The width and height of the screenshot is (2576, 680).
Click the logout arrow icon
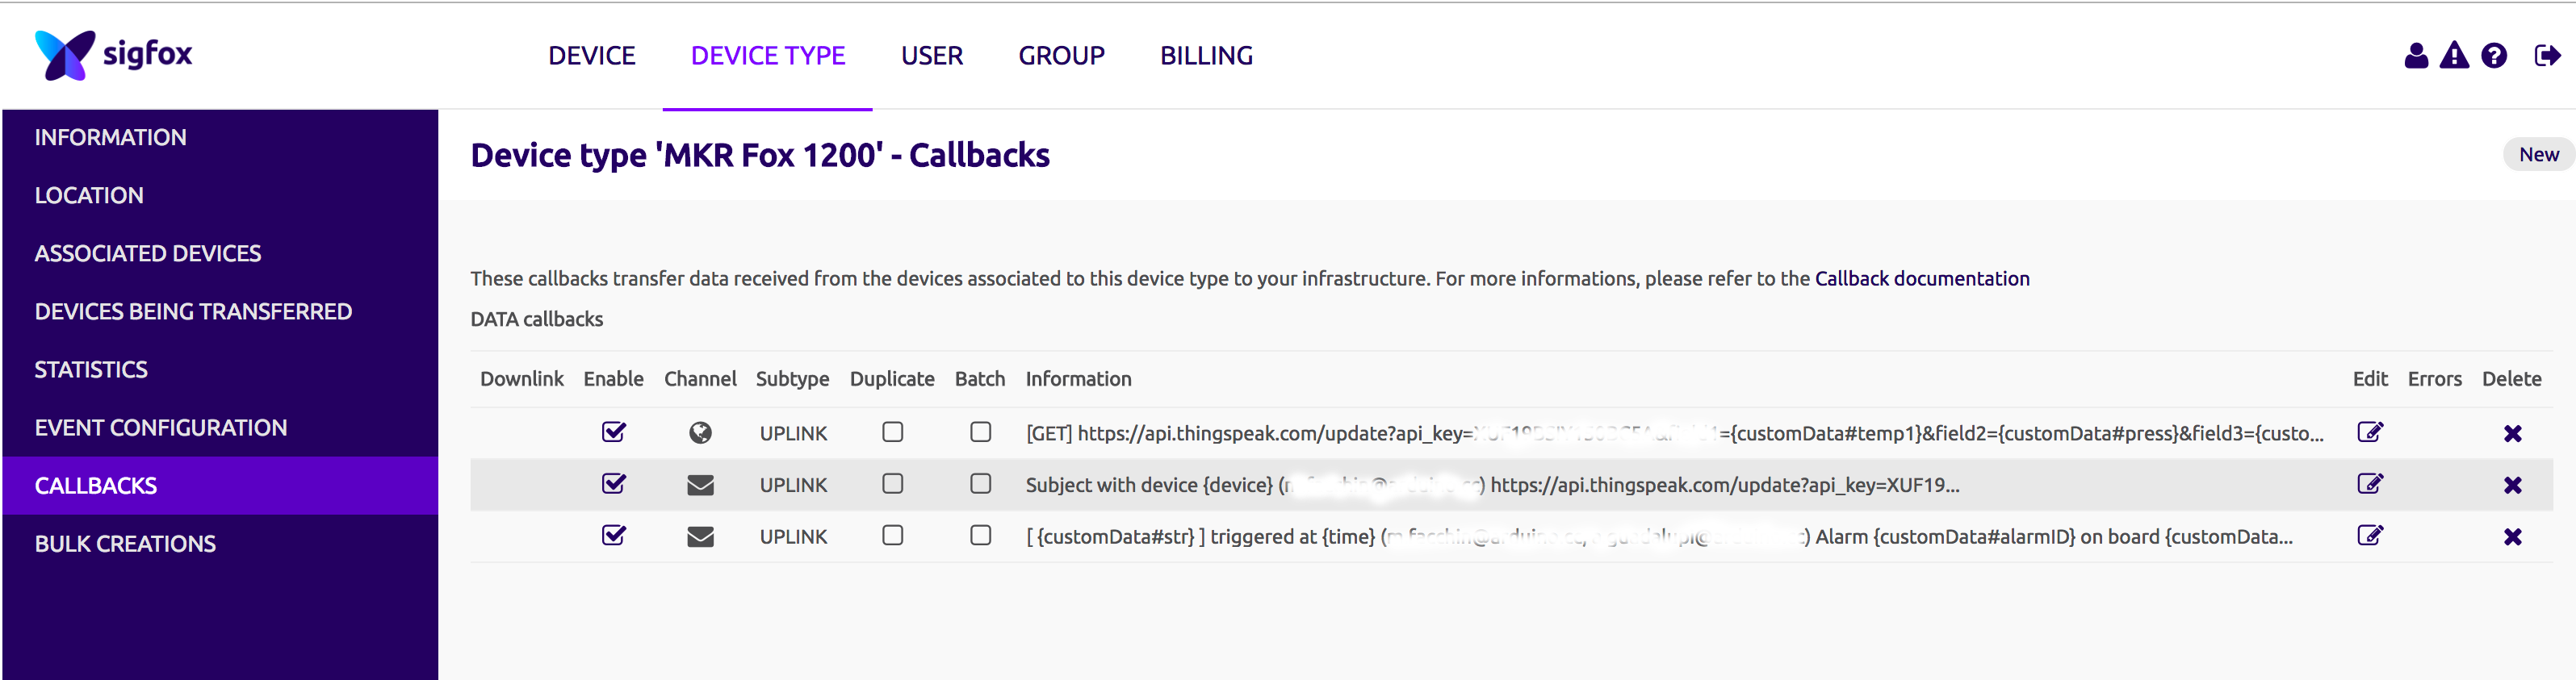2546,56
